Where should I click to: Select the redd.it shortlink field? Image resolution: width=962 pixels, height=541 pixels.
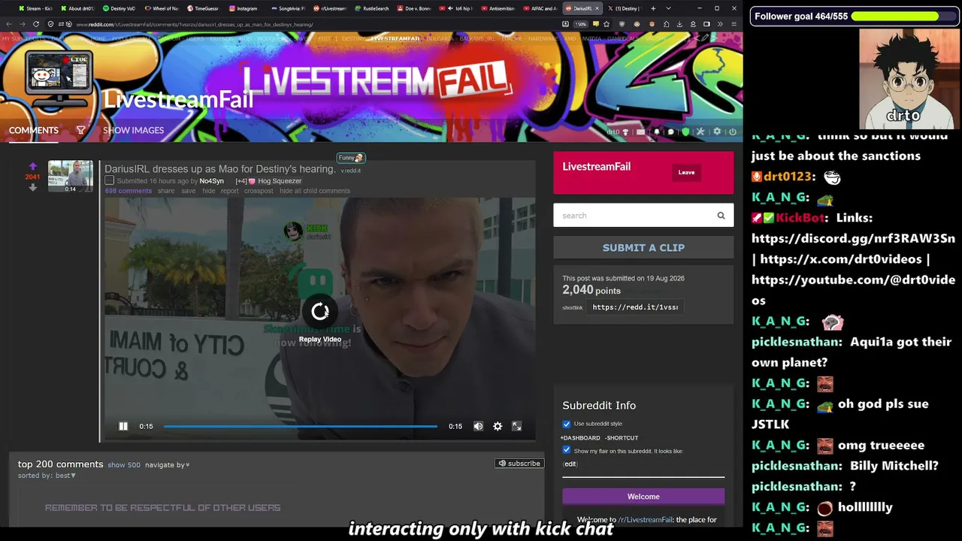635,307
